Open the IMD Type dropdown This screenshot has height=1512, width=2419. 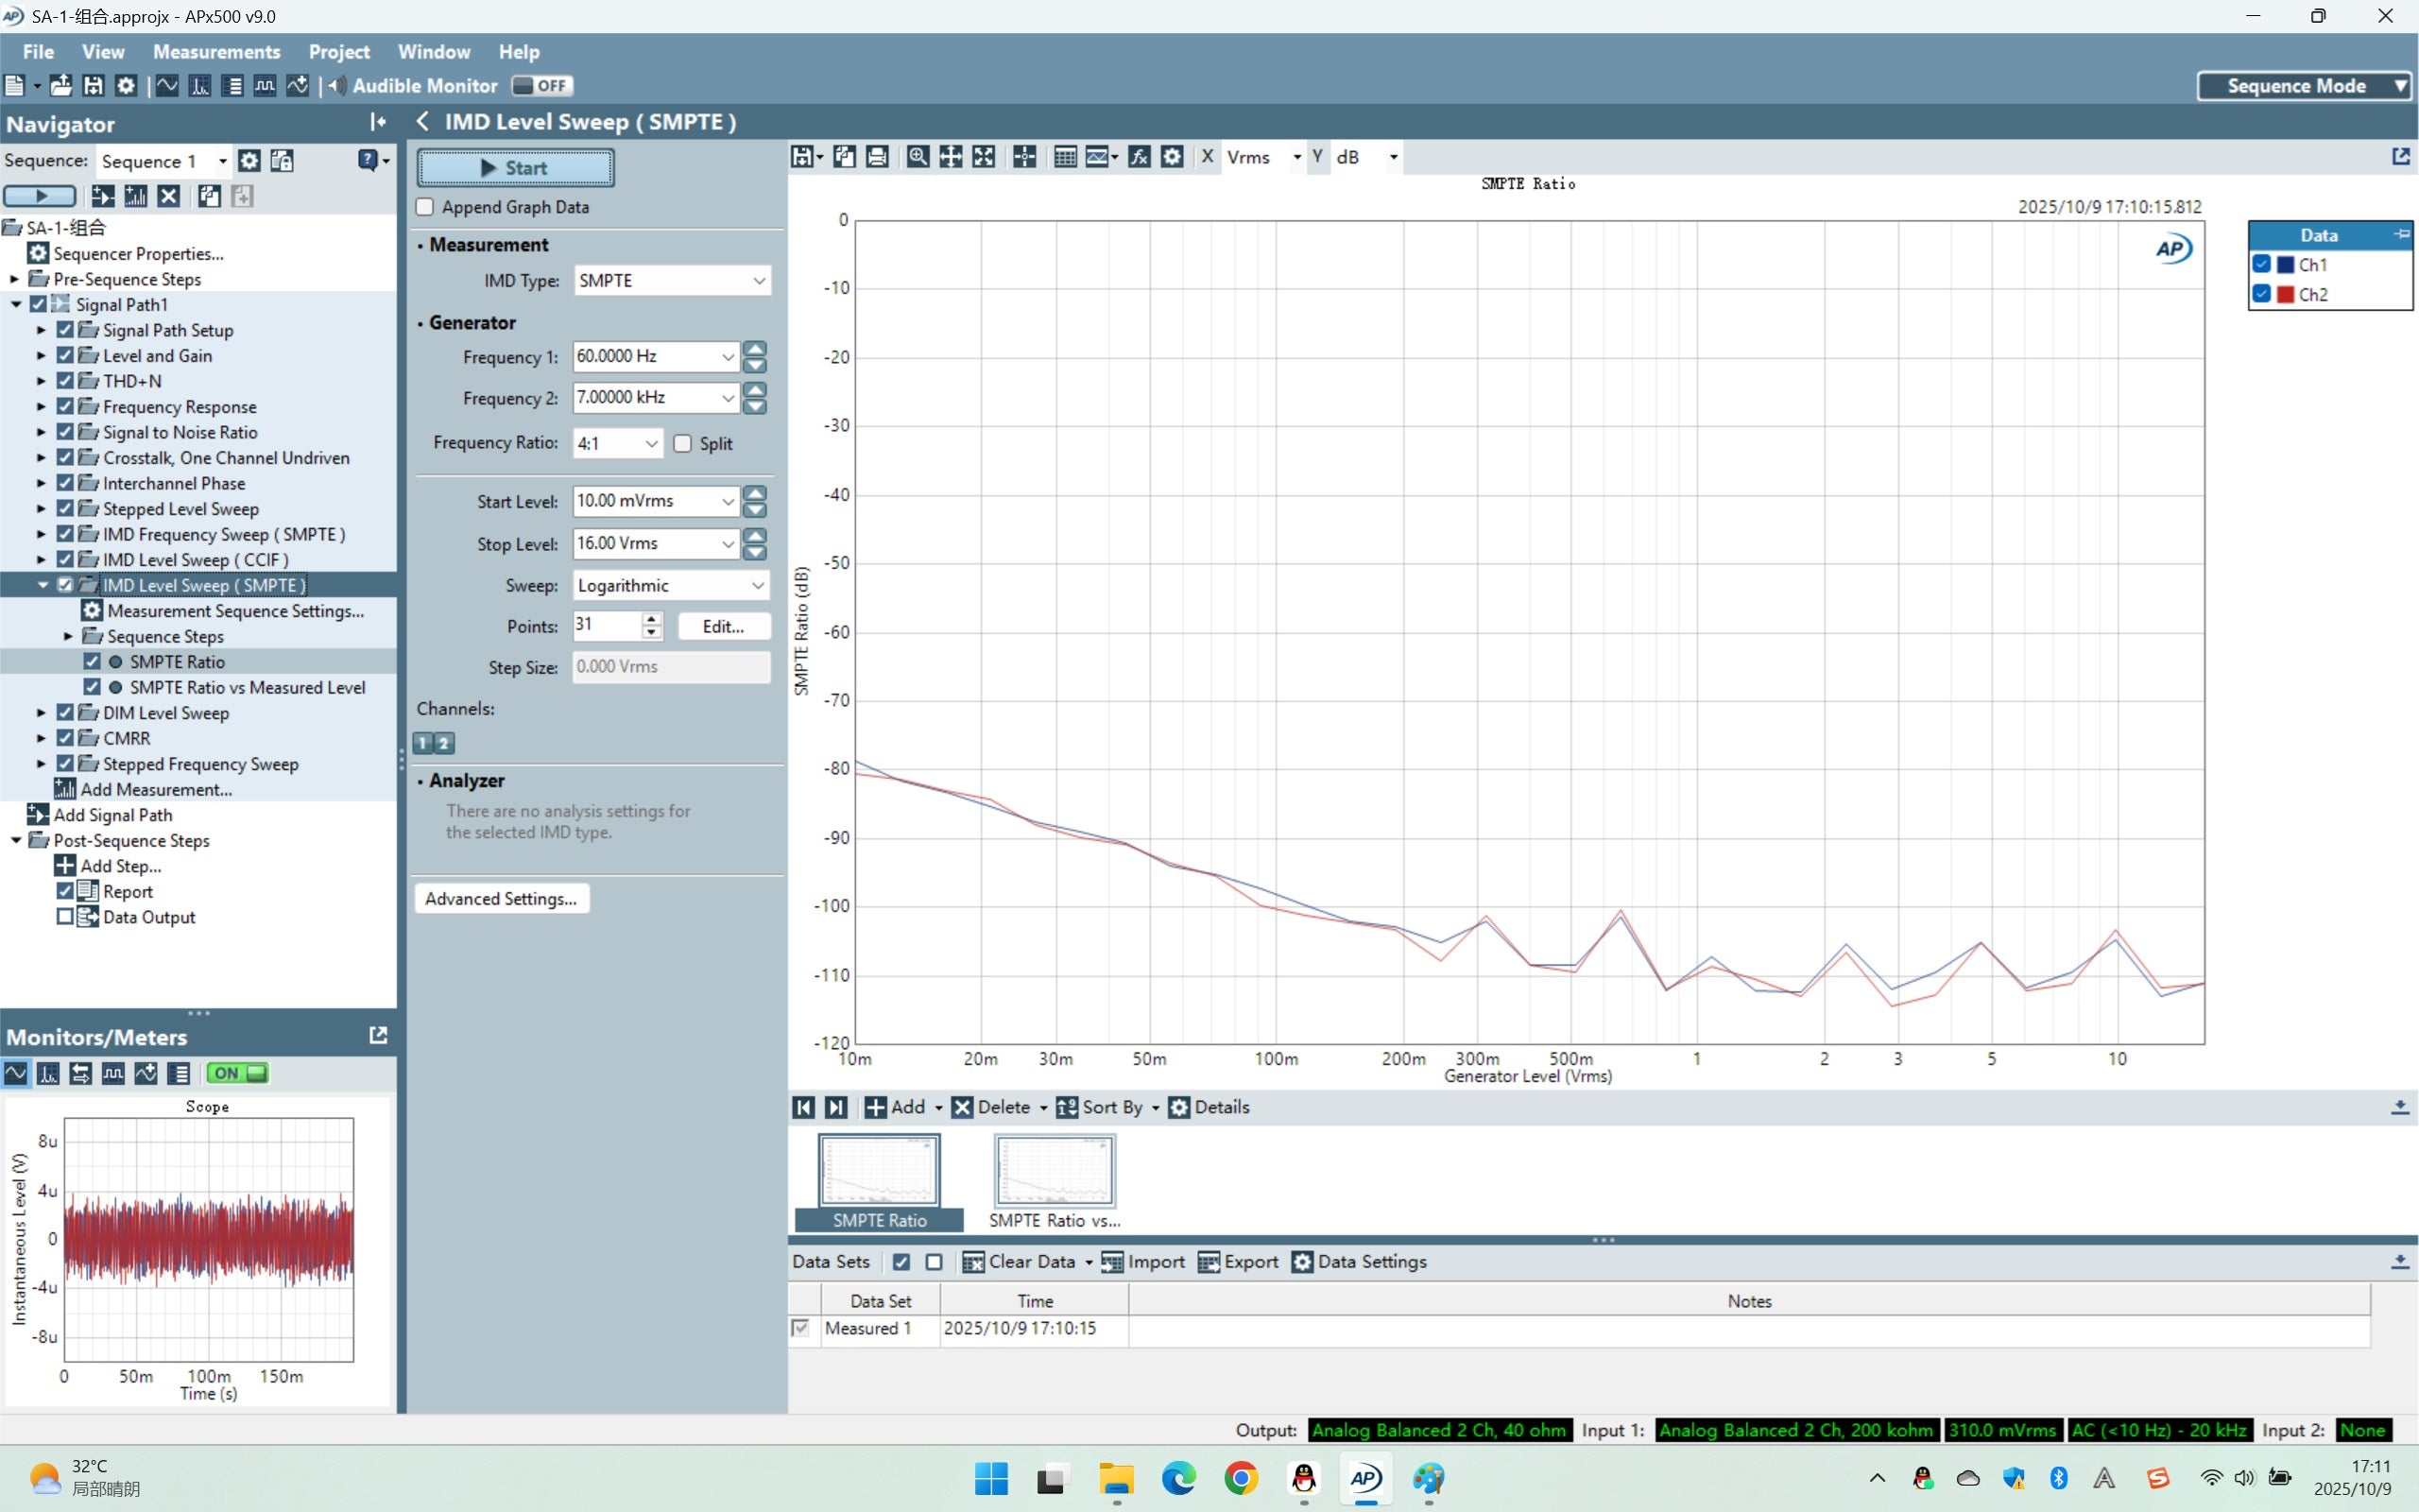672,281
